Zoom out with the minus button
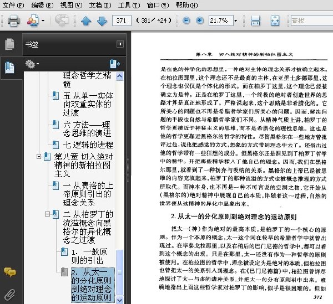 point(186,20)
